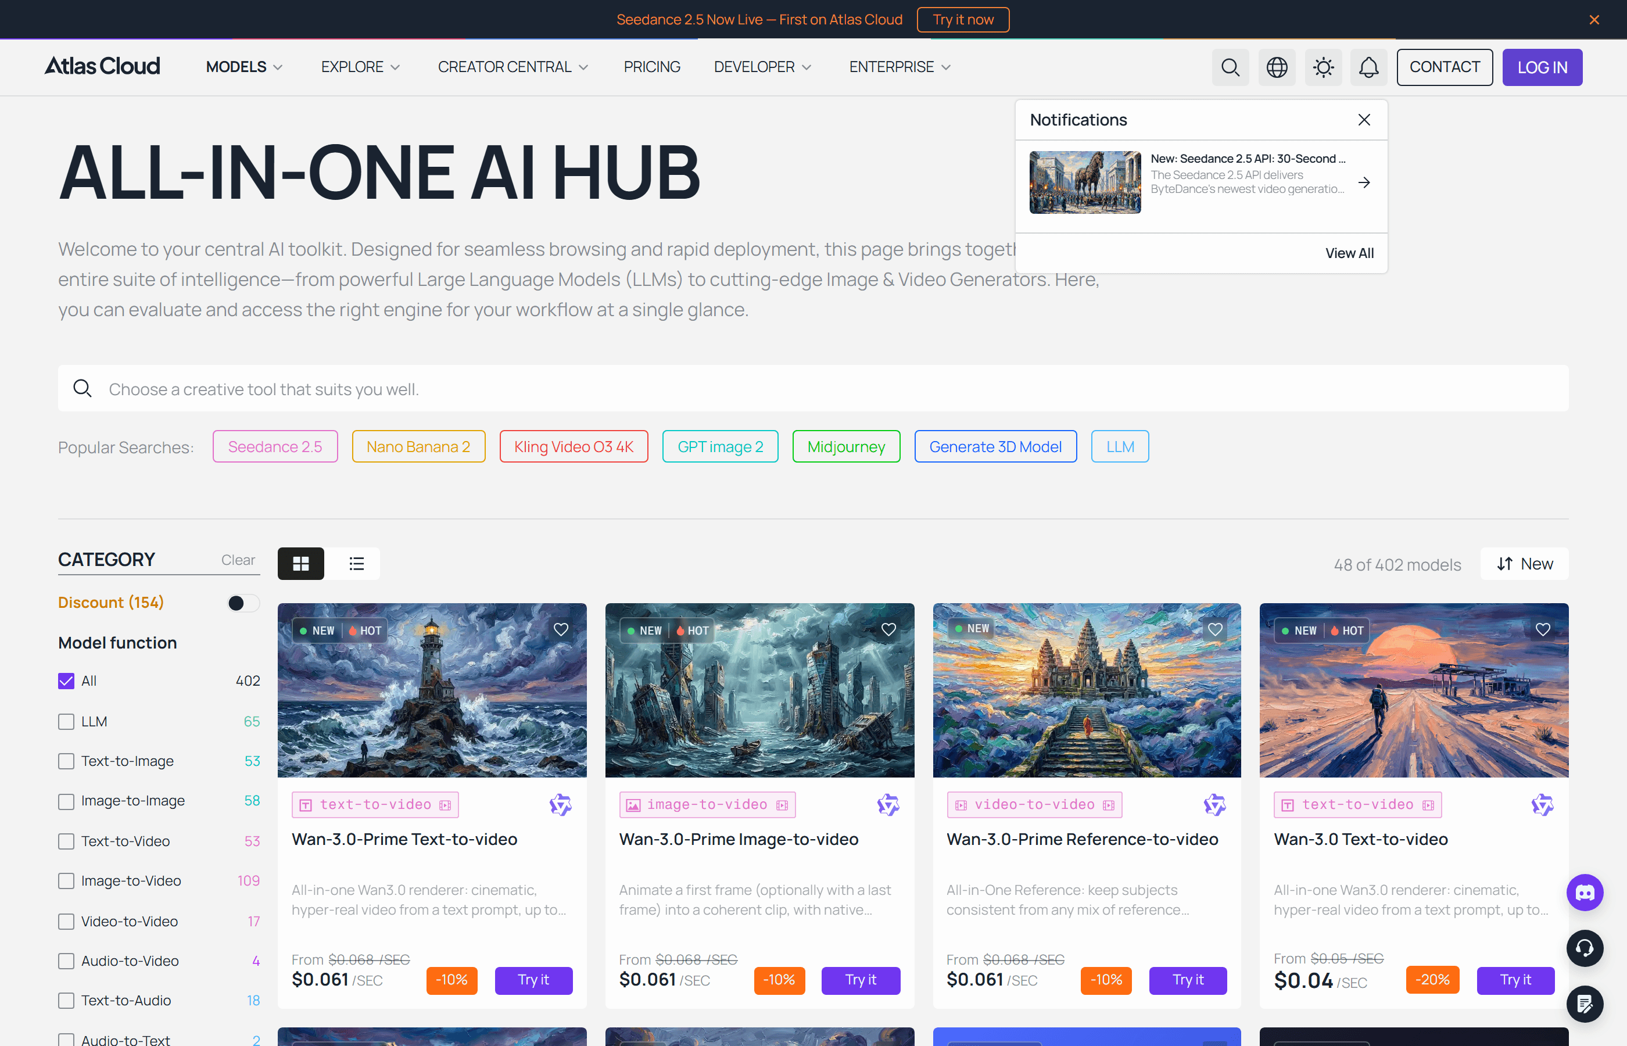Check the Image-to-Video filter checkbox
This screenshot has height=1046, width=1627.
pos(66,881)
